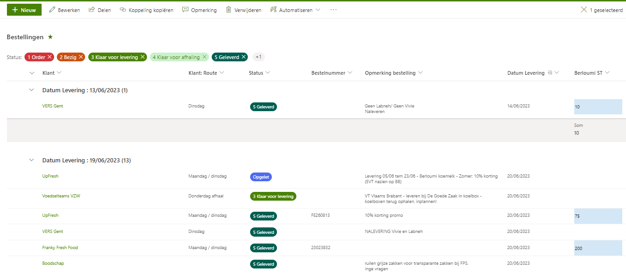Click the Verwijderen trash icon

click(228, 10)
